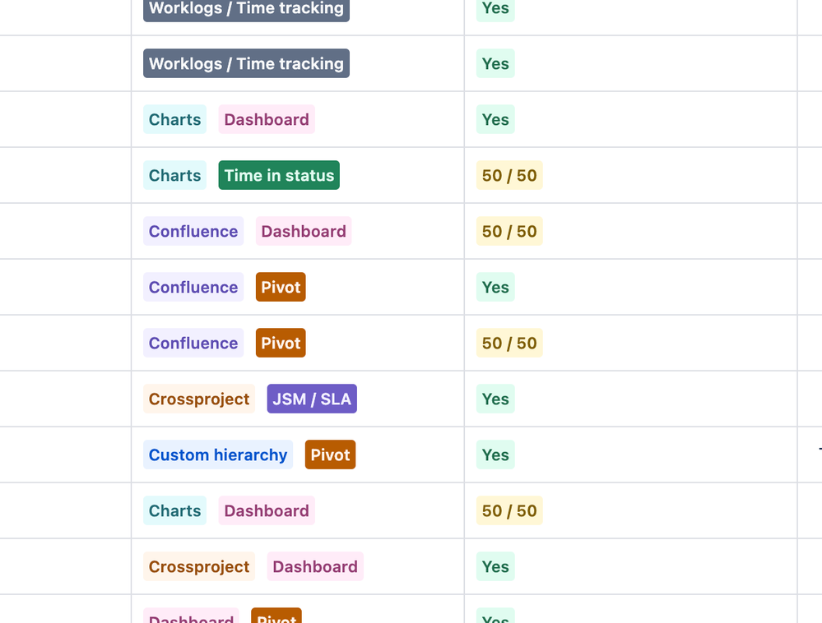822x623 pixels.
Task: Select the Crossproject tag next to Dashboard
Action: [x=199, y=566]
